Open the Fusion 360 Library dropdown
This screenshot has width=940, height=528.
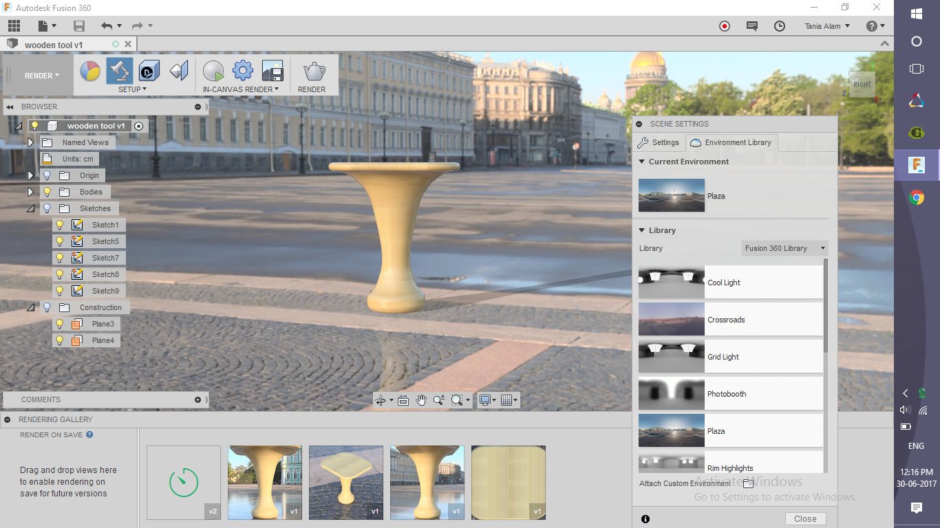(784, 248)
